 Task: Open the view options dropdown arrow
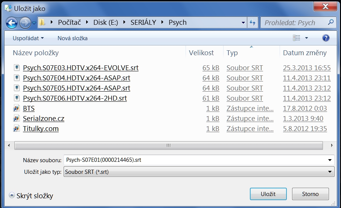point(306,38)
